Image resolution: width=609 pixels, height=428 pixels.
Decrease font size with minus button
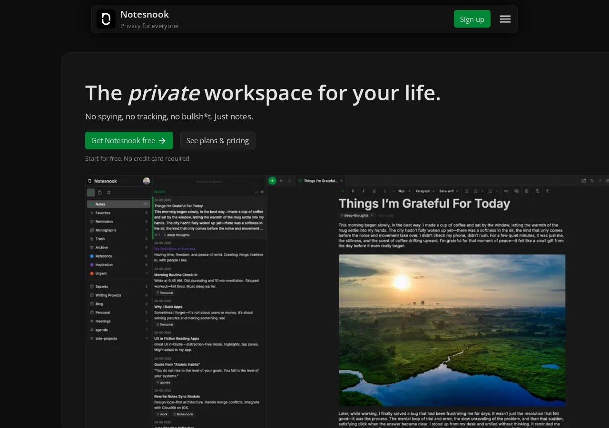point(393,191)
